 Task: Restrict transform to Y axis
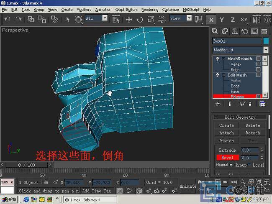221,20
